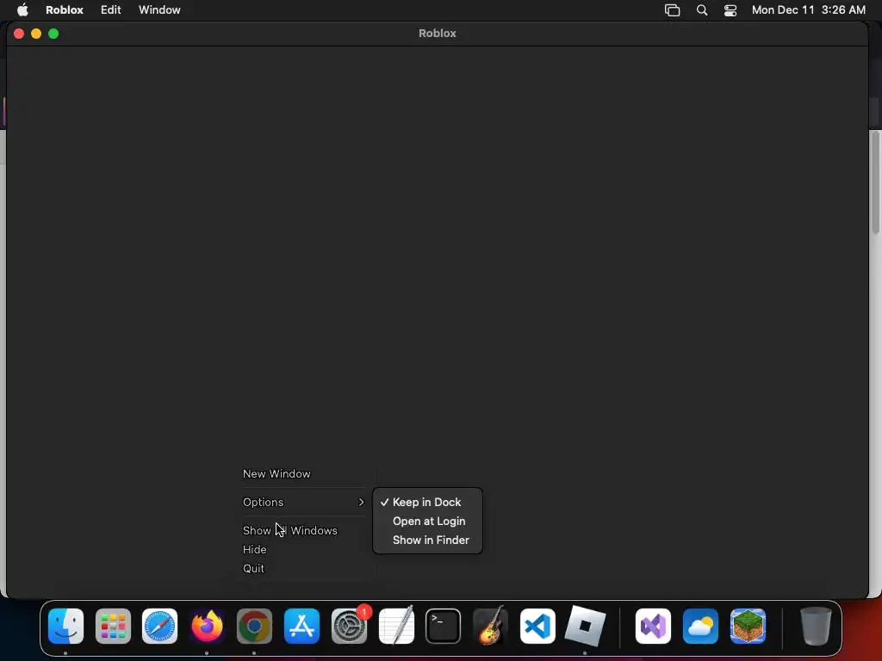Launch Minecraft grass block icon
The width and height of the screenshot is (882, 661).
click(748, 626)
